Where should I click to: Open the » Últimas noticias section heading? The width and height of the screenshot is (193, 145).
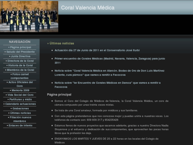click(x=61, y=43)
